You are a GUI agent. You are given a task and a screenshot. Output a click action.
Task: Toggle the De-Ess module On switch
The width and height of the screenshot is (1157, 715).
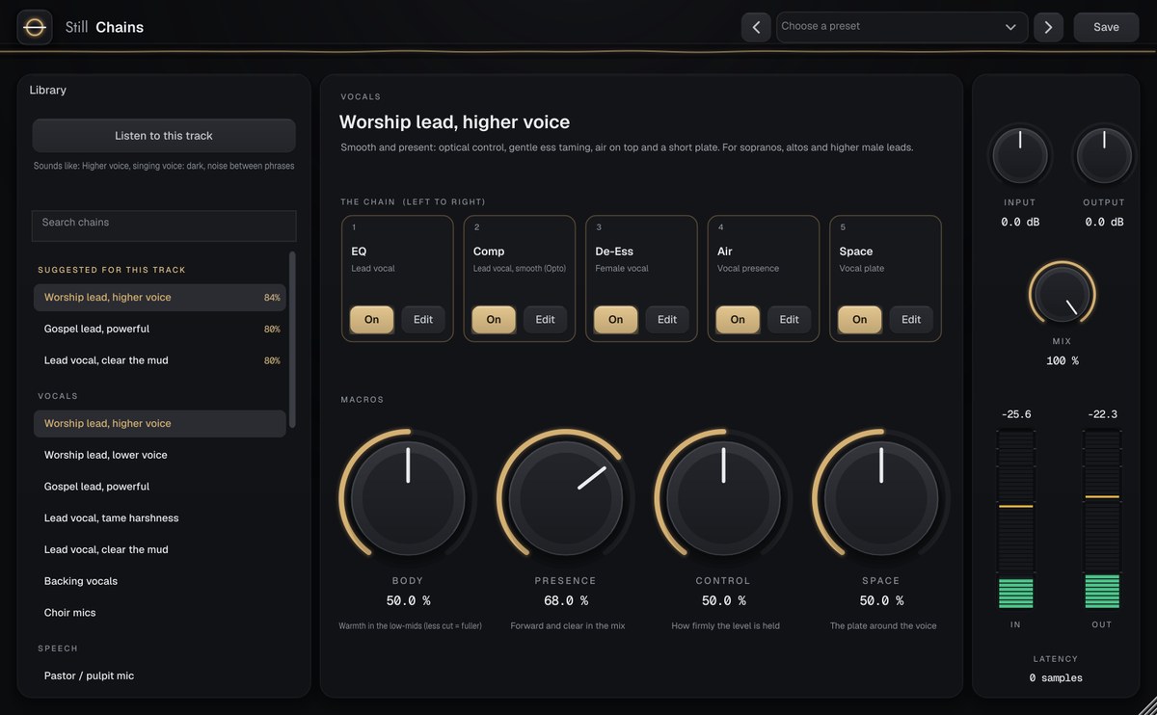point(616,320)
